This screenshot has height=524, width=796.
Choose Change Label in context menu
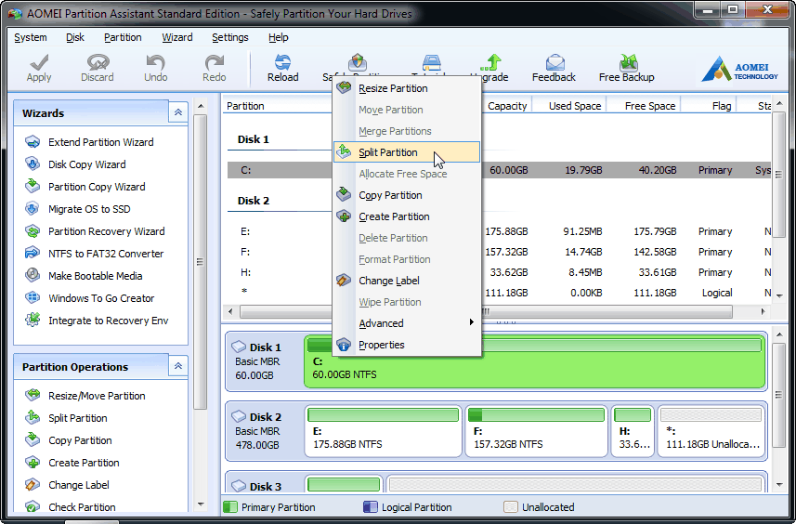(x=407, y=281)
